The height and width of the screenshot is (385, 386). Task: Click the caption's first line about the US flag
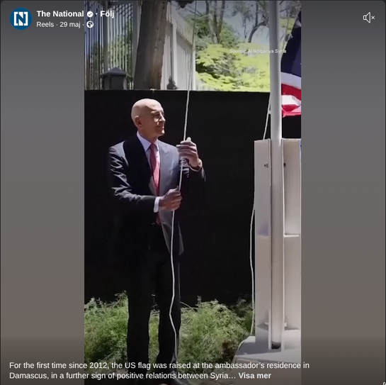(159, 365)
